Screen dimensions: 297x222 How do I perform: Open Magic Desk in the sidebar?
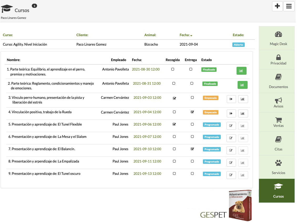point(278,38)
